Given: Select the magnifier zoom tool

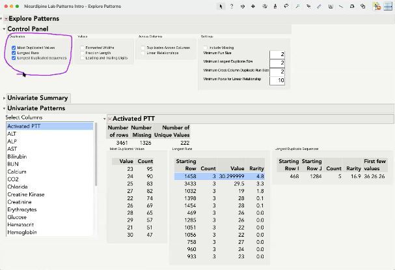Looking at the screenshot, I should coord(297,6).
